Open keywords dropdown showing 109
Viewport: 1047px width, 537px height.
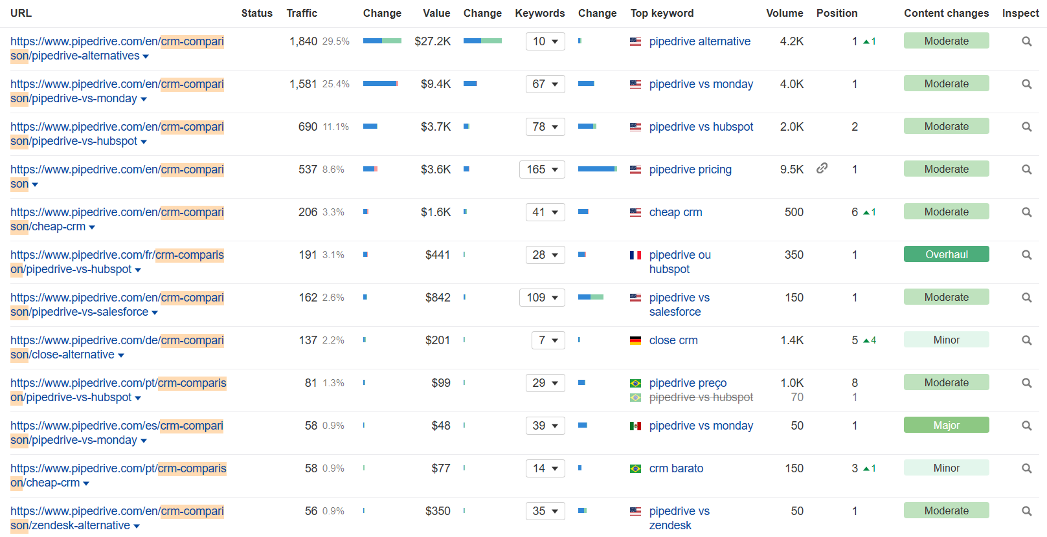543,298
